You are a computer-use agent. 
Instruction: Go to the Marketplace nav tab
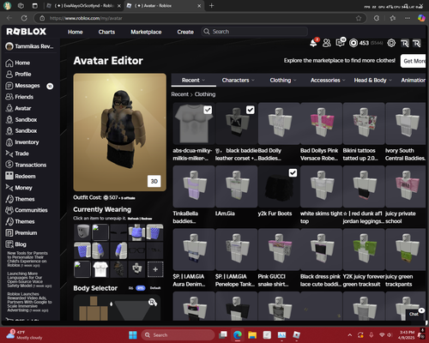[146, 32]
